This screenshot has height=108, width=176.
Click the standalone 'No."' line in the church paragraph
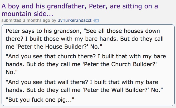(12, 72)
